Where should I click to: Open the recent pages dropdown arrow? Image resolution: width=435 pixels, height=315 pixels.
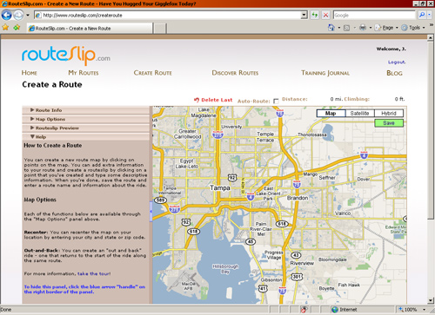coord(28,15)
